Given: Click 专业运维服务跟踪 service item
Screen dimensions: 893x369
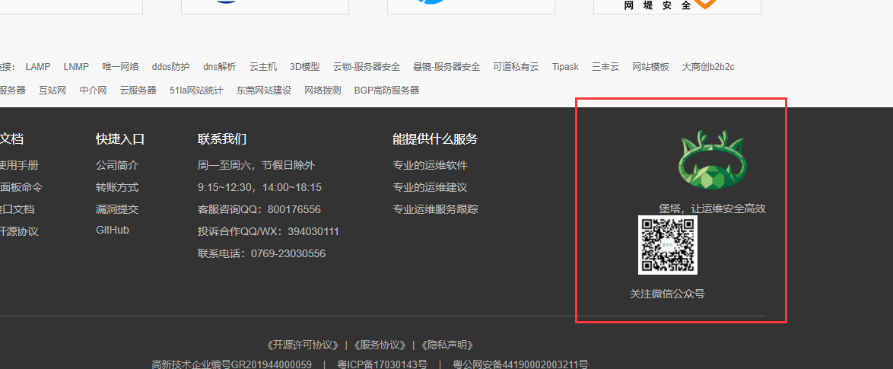Looking at the screenshot, I should click(x=435, y=209).
